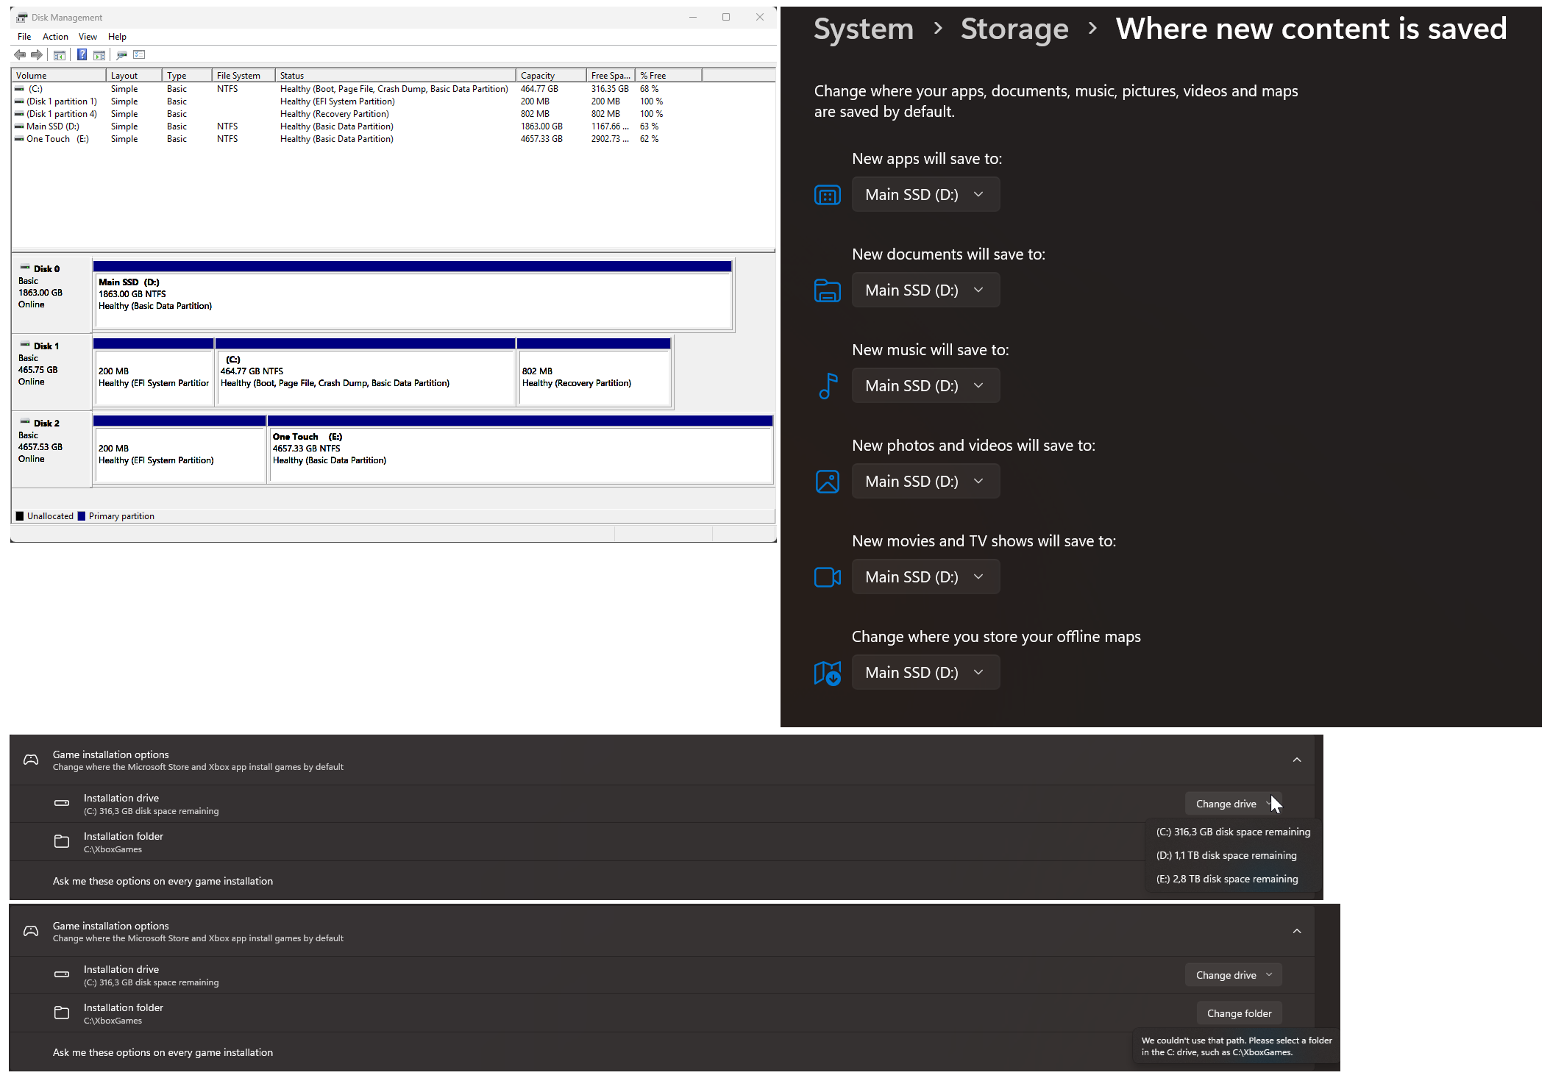Select the 802 MB Recovery Partition block on Disk 1
The width and height of the screenshot is (1550, 1078).
tap(594, 376)
